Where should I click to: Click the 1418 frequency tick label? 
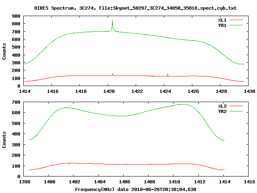pyautogui.click(x=81, y=91)
